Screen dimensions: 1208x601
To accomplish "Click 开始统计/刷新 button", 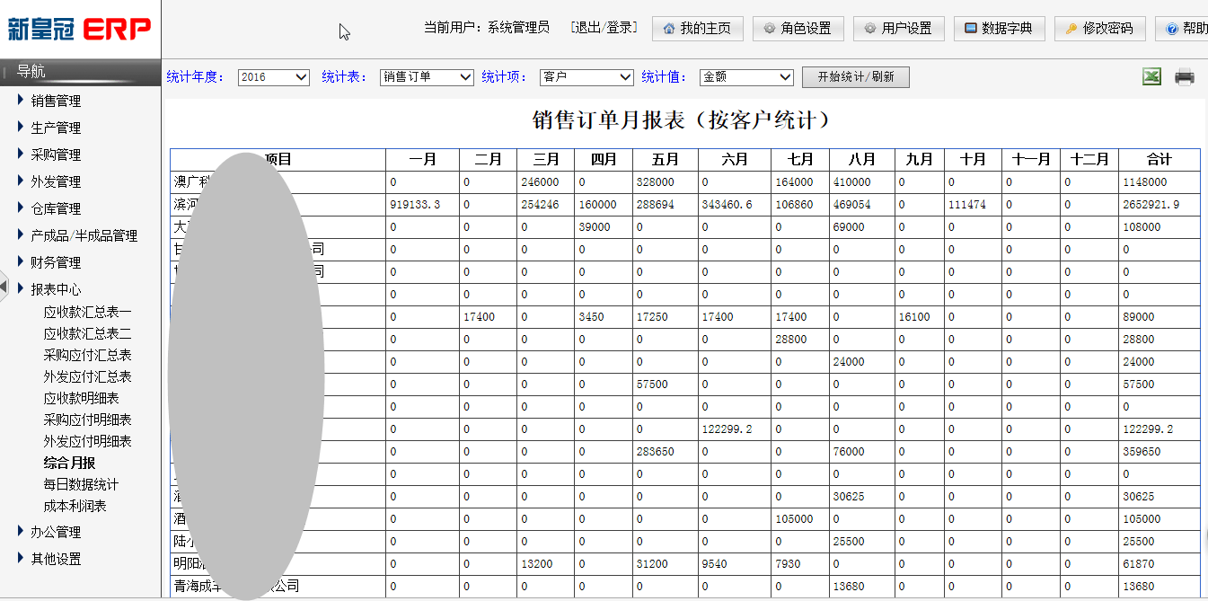I will point(855,77).
